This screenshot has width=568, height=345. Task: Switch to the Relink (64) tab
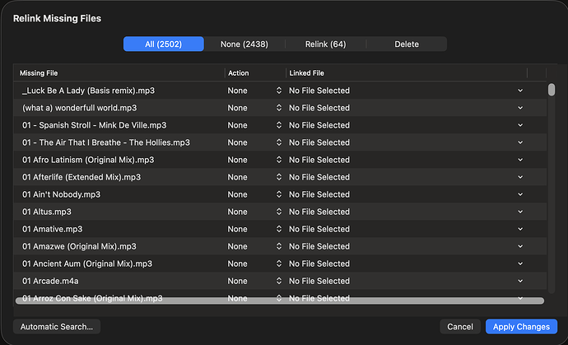point(326,44)
